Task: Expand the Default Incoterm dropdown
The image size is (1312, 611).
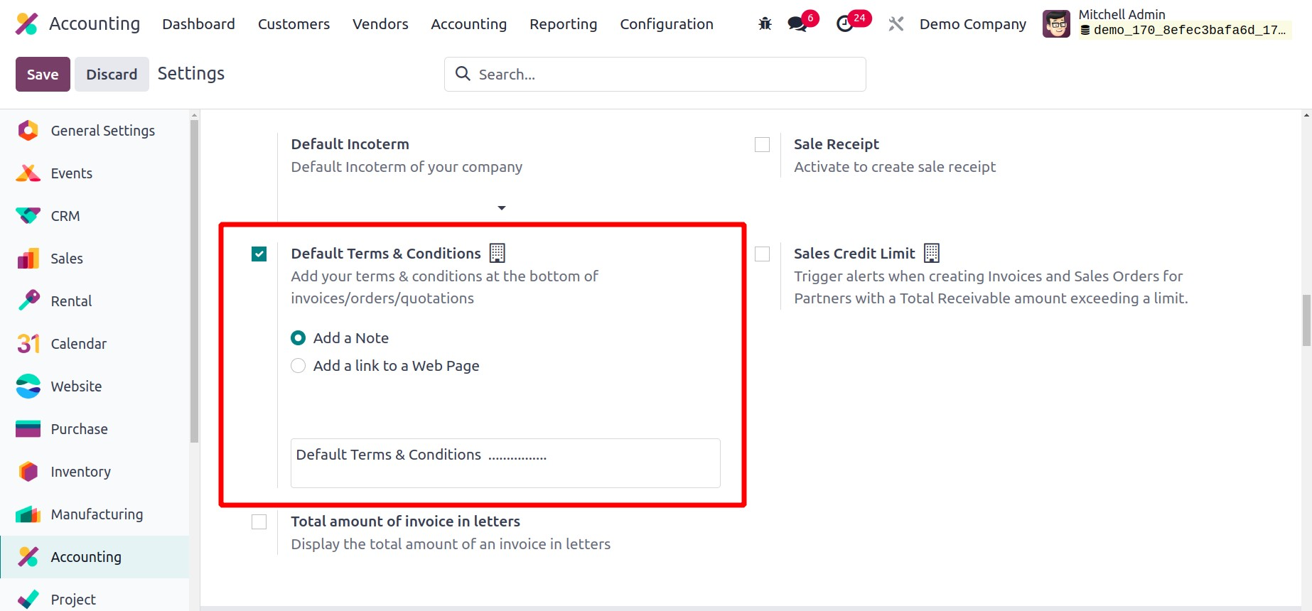Action: click(x=501, y=207)
